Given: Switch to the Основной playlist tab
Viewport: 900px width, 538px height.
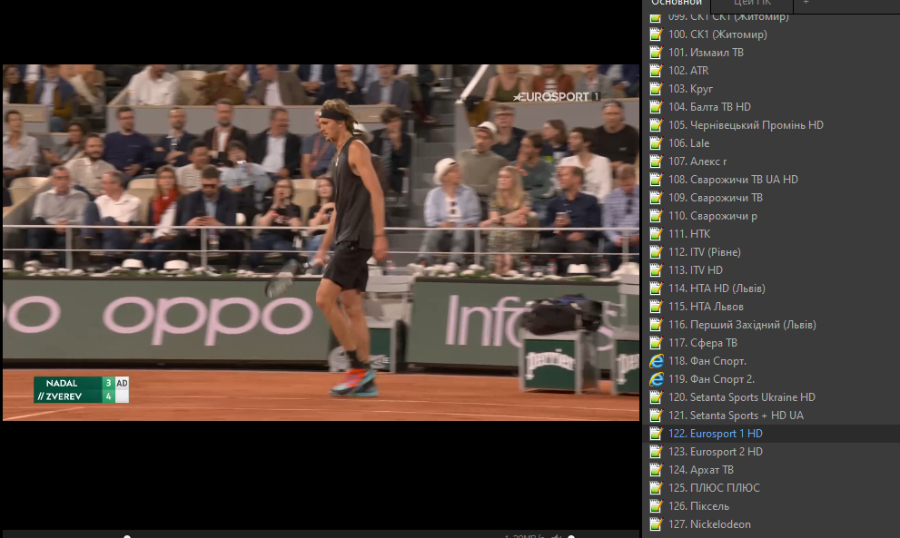Looking at the screenshot, I should click(x=677, y=4).
